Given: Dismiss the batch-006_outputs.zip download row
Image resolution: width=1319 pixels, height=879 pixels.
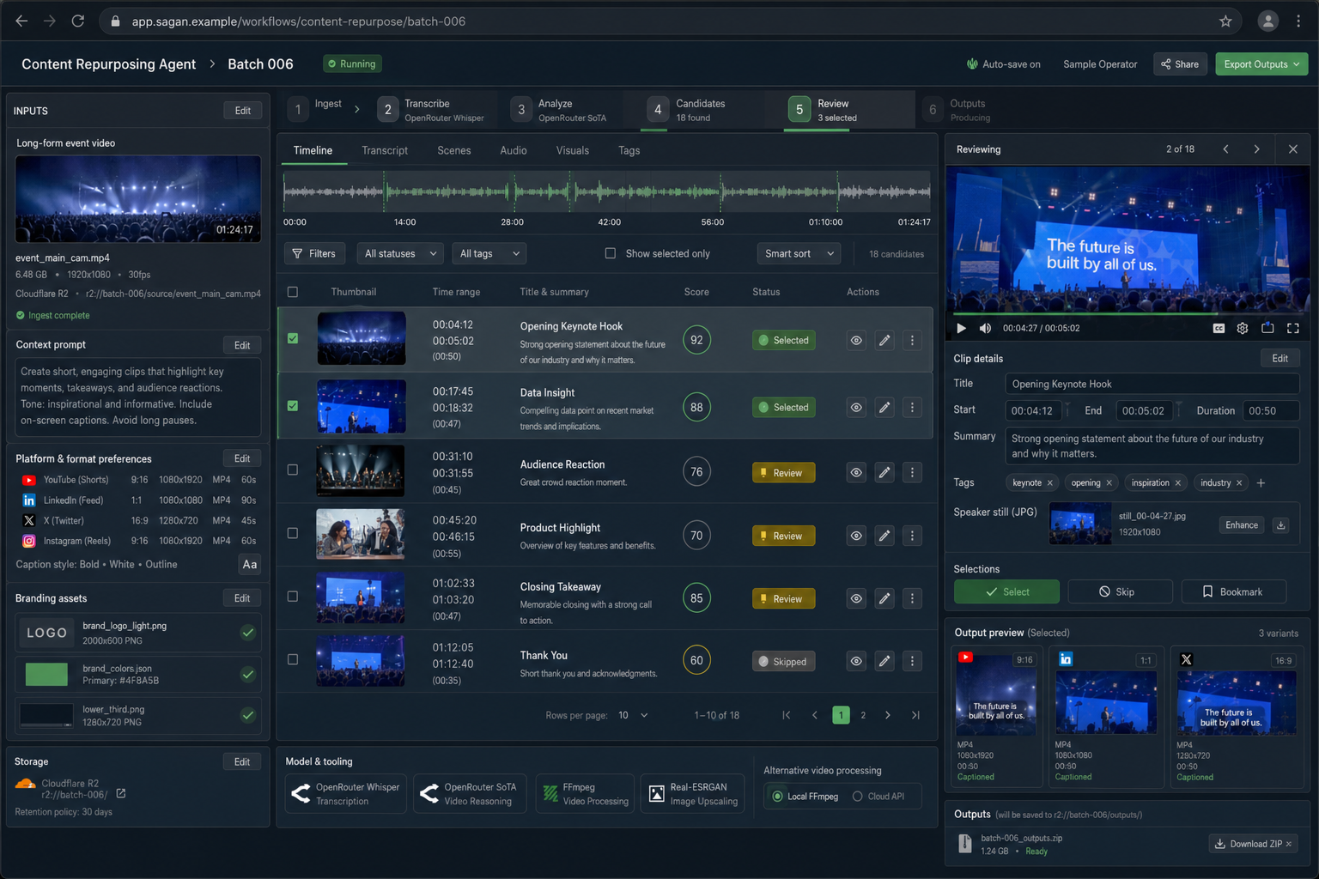Looking at the screenshot, I should point(1290,844).
